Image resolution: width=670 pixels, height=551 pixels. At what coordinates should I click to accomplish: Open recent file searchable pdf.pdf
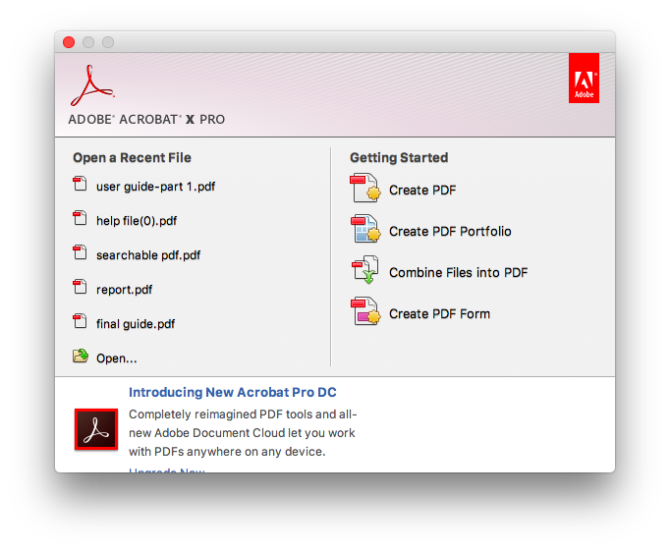(148, 255)
